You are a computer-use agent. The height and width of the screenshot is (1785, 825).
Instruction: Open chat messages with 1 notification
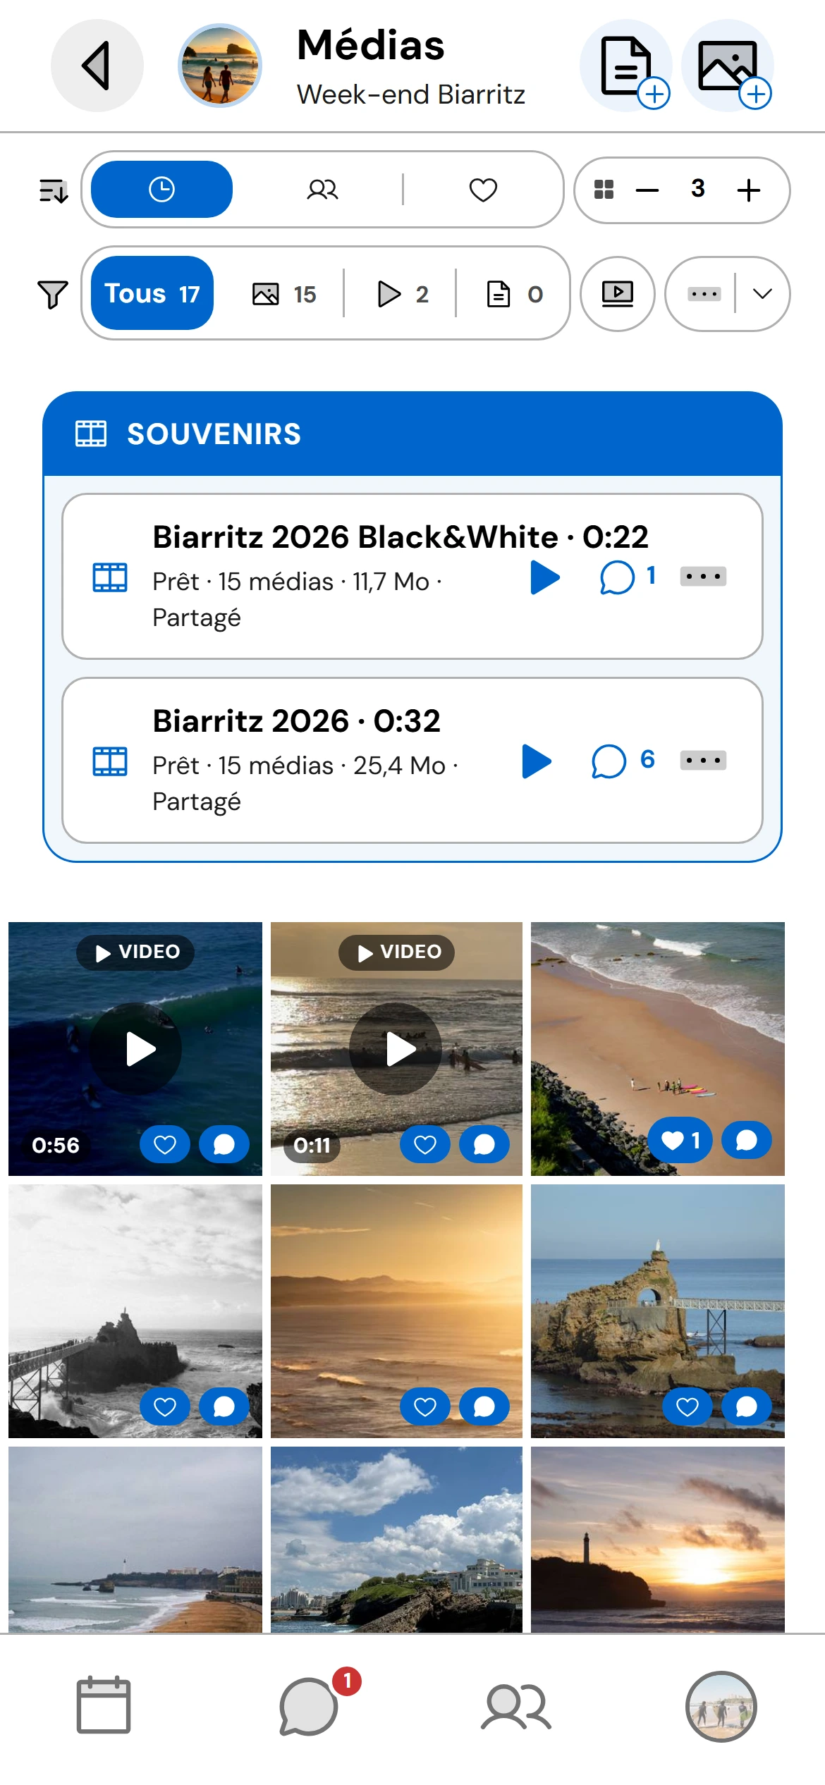coord(310,1705)
